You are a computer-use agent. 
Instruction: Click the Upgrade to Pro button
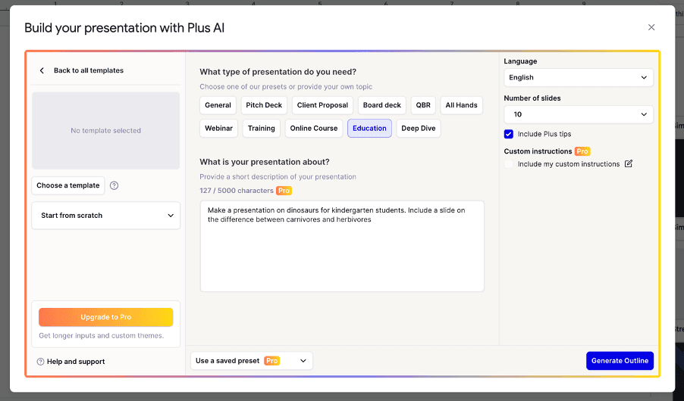pos(106,317)
